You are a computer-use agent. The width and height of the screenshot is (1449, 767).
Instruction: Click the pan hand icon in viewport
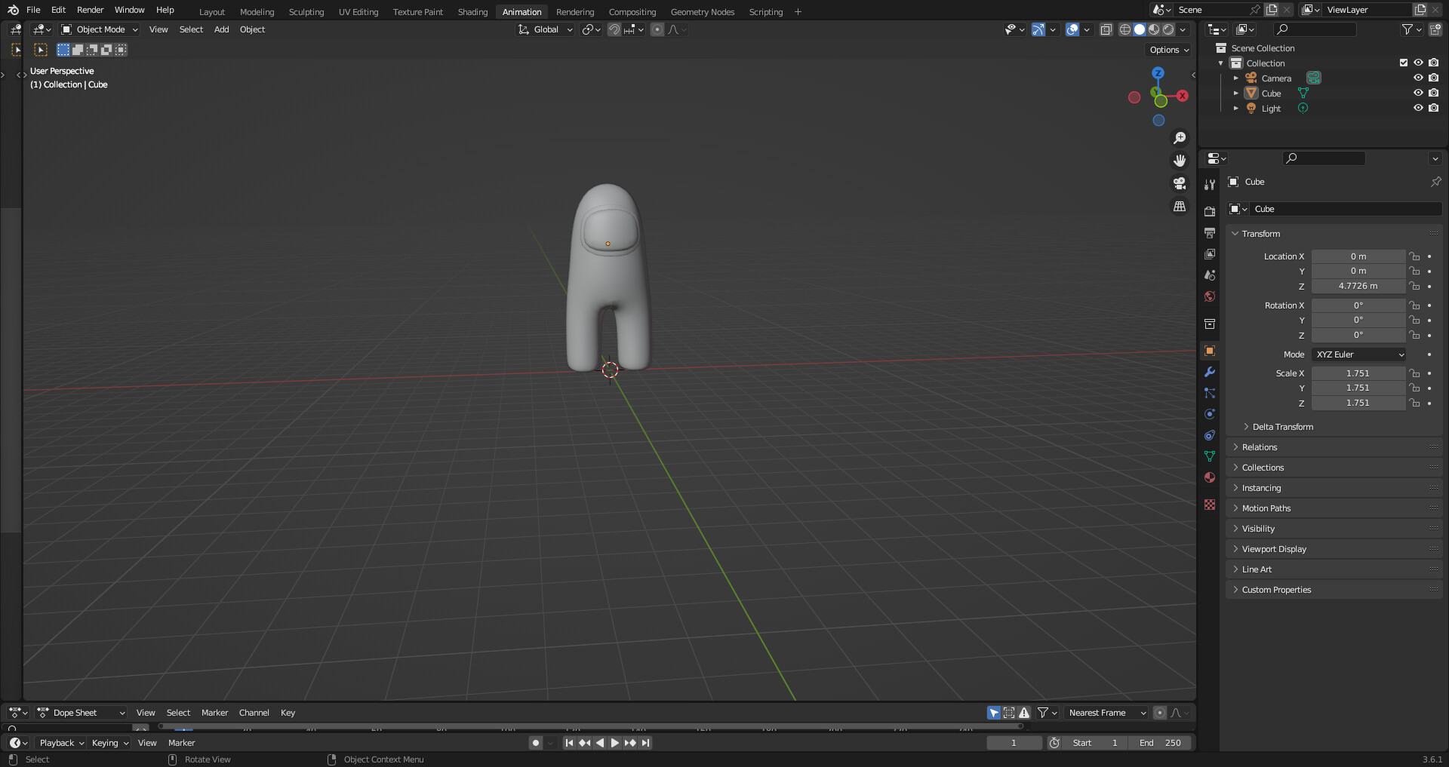(1179, 161)
